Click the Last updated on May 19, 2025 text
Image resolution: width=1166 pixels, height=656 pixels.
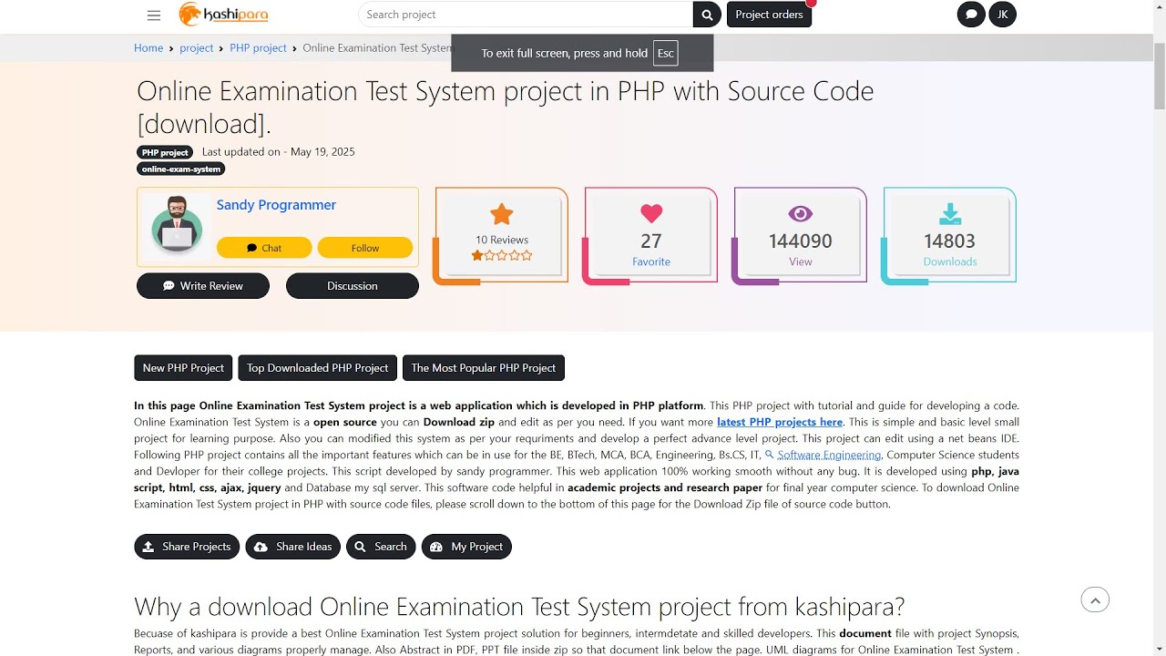(x=278, y=152)
